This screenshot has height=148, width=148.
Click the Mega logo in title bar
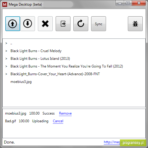(5, 4)
